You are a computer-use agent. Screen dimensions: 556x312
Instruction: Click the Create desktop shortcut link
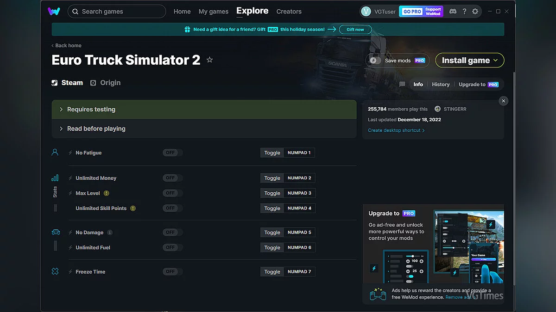click(x=394, y=130)
